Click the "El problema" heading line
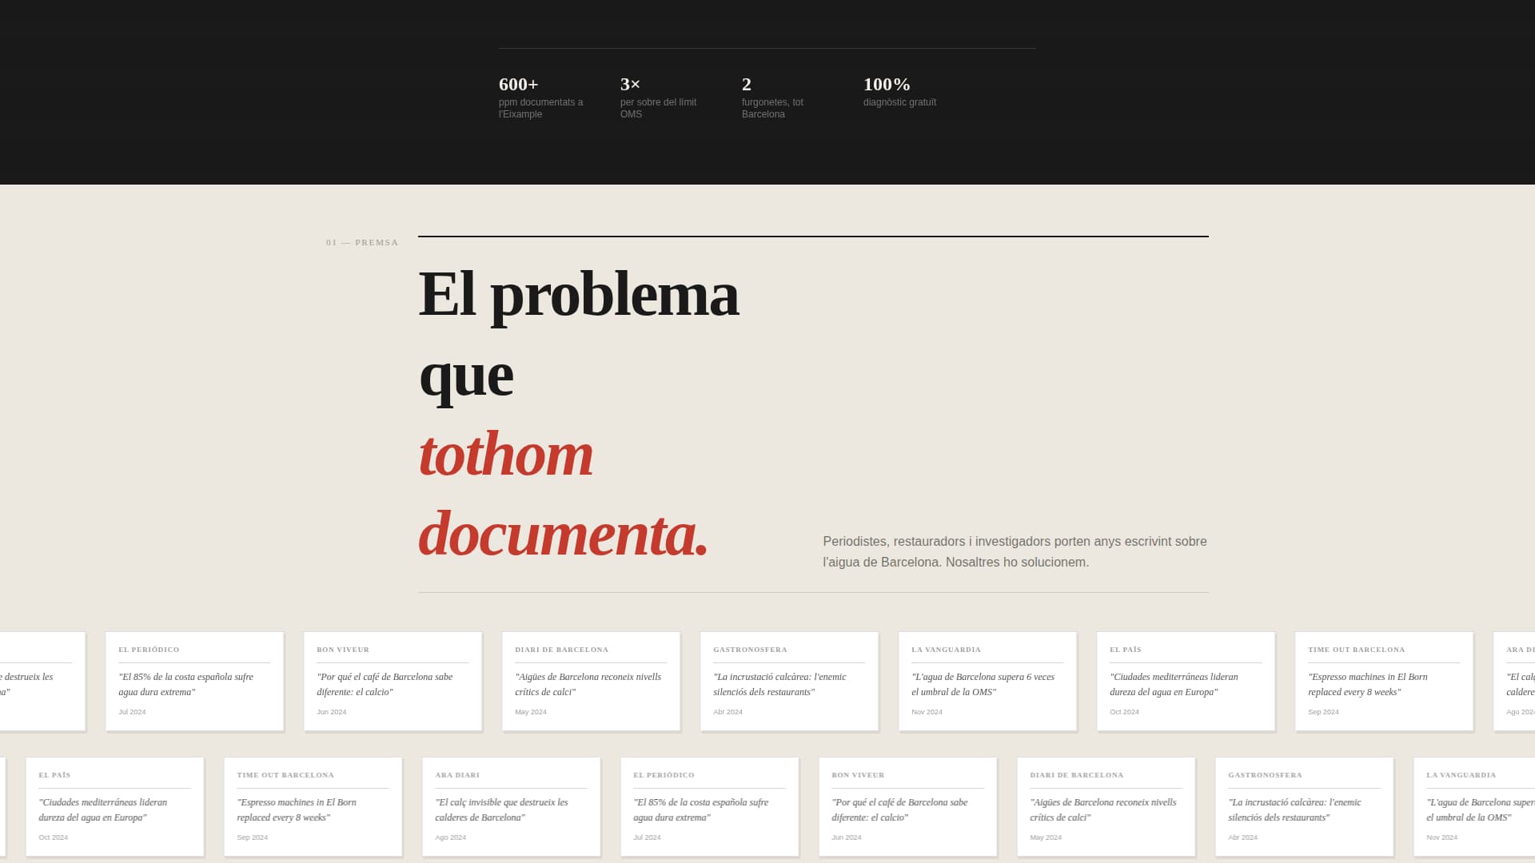The height and width of the screenshot is (863, 1535). (579, 294)
